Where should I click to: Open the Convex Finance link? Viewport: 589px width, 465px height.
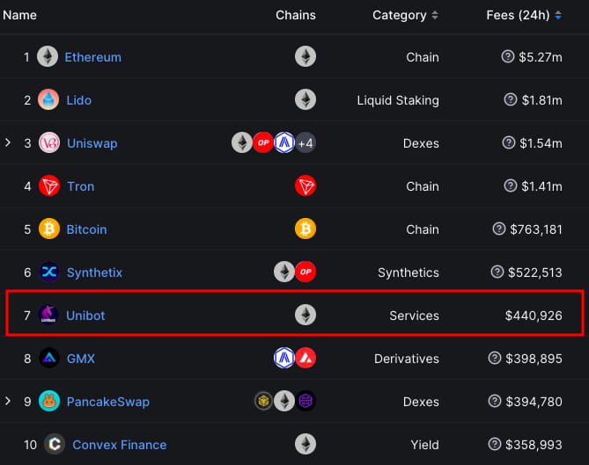coord(119,445)
